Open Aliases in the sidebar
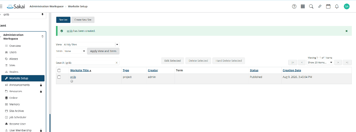The width and height of the screenshot is (356, 132). click(14, 59)
